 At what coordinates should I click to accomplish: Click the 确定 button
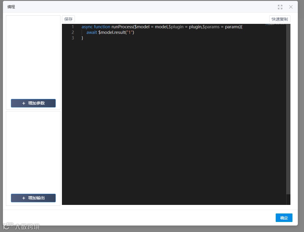(x=284, y=218)
